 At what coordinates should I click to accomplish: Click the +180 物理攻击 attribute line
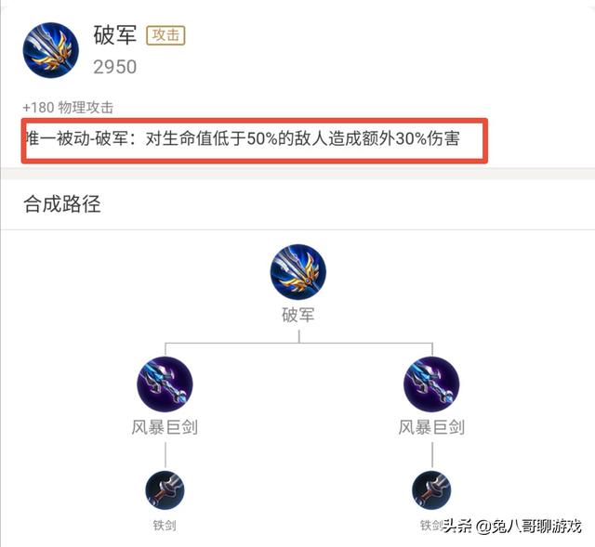pos(68,108)
